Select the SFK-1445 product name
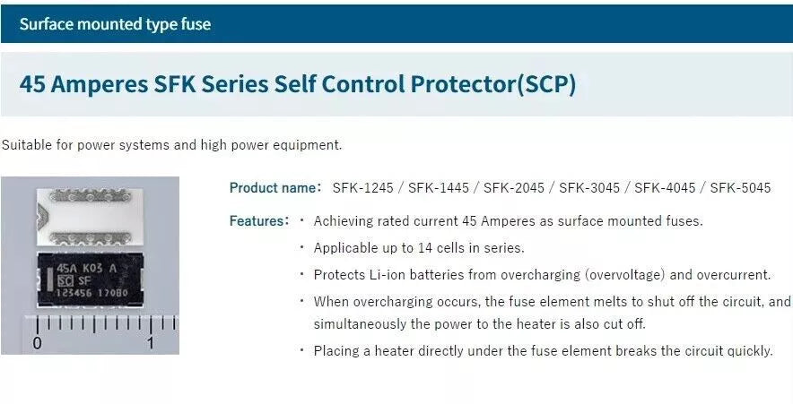This screenshot has height=404, width=793. [x=439, y=188]
